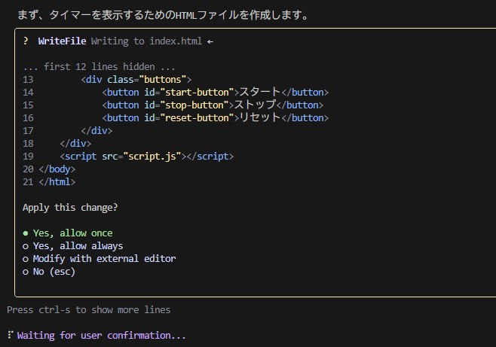
Task: Click the stop-button code line 15
Action: click(173, 105)
